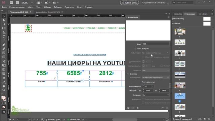215x121 pixels.
Task: Switch to presentation document tab
Action: [48, 12]
